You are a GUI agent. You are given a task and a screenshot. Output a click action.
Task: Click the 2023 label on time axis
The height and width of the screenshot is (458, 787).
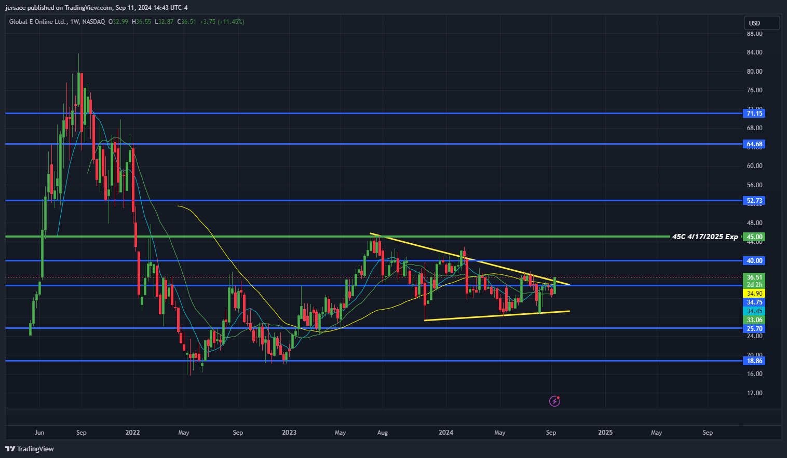(x=289, y=433)
